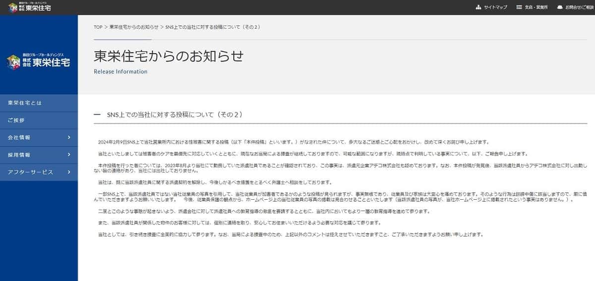595x281 pixels.
Task: Click the Tosei Jutaku logo in top bar
Action: [x=30, y=7]
